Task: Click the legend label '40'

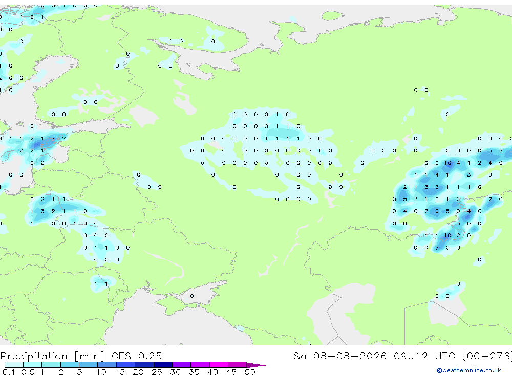Action: (x=212, y=372)
